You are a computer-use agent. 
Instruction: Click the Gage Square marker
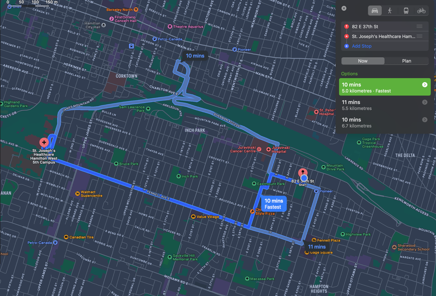[x=307, y=253]
